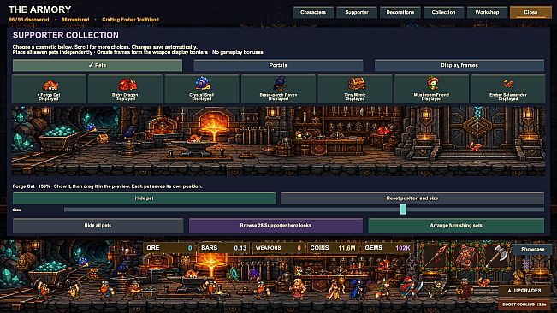Viewport: 557px width, 313px height.
Task: Select the Brass-perch Raven pet card
Action: [279, 89]
